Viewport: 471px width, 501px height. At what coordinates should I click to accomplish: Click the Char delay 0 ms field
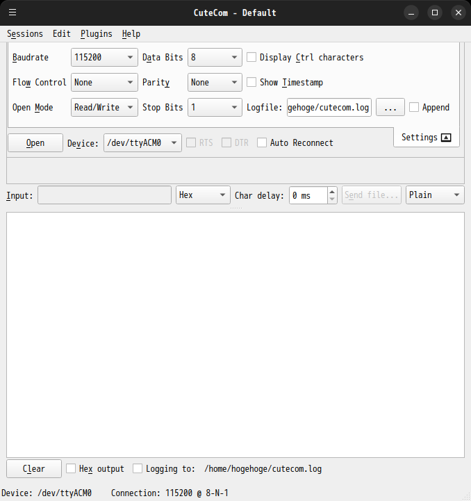click(308, 195)
